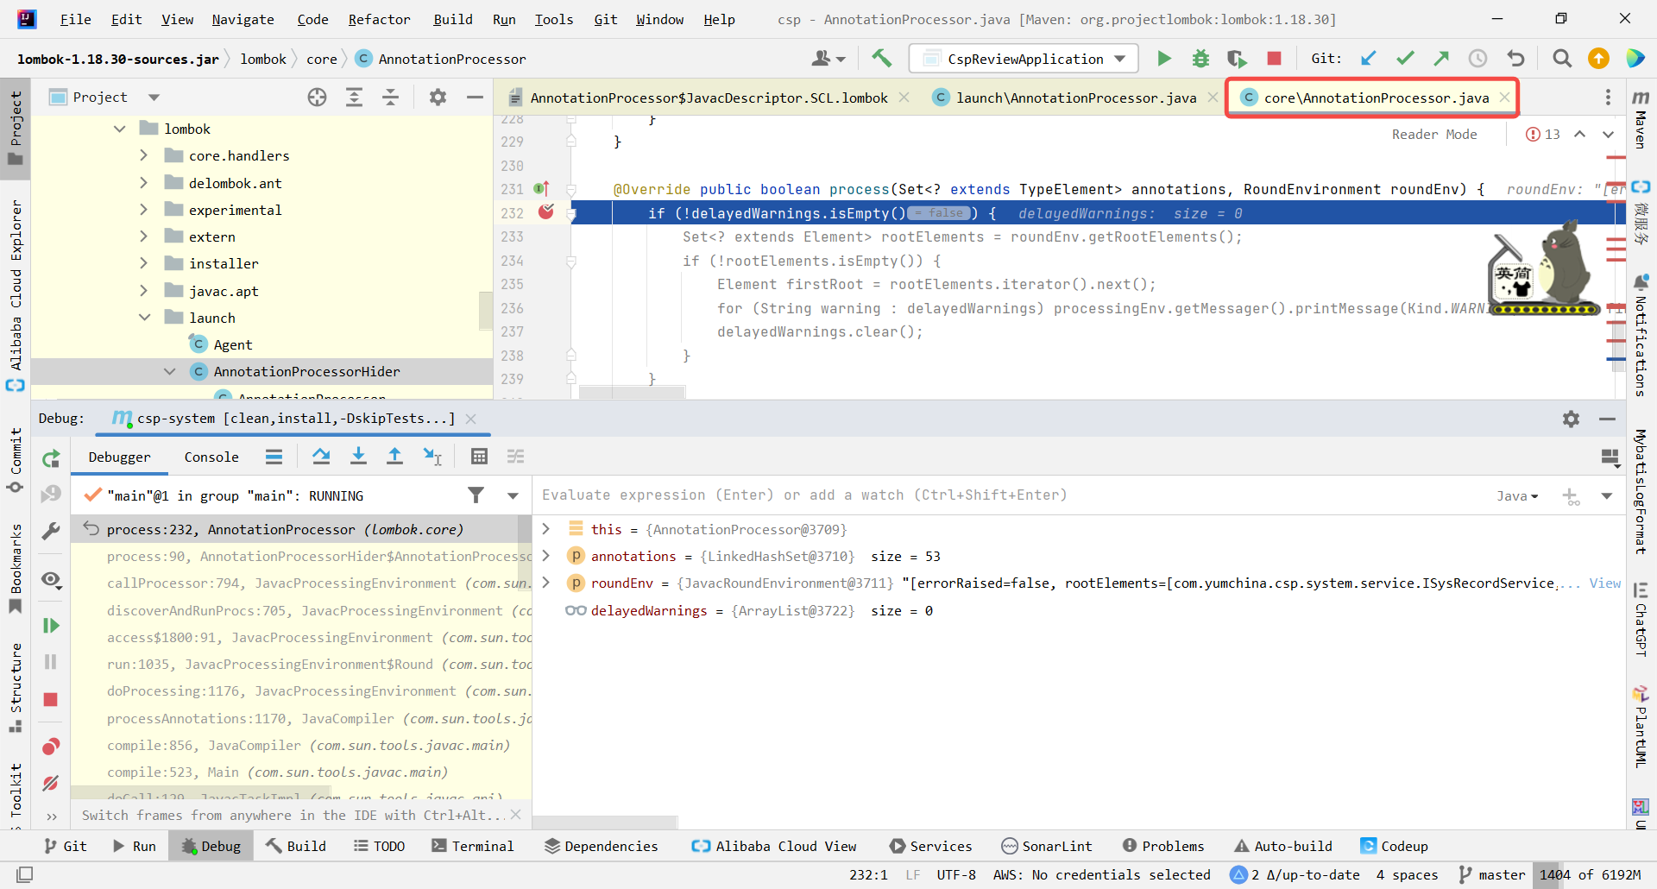The image size is (1657, 889).
Task: Switch to launch\AnnotationProcessor.java tab
Action: click(1075, 98)
